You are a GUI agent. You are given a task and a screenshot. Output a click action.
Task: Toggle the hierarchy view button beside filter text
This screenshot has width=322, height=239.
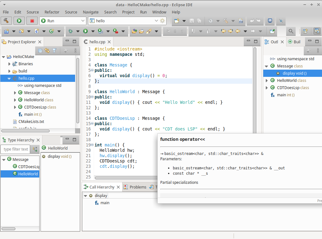35,149
